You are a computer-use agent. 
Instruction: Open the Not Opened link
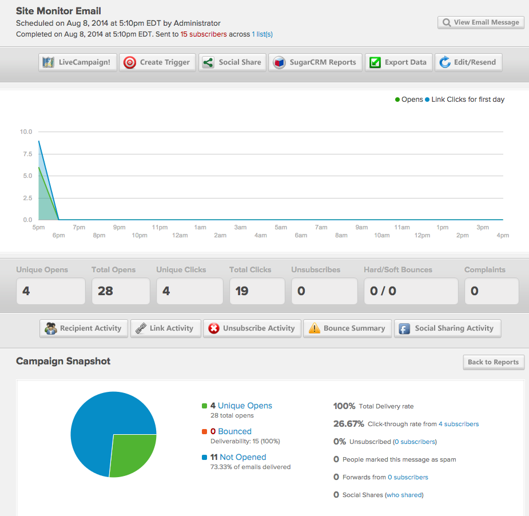pos(243,457)
